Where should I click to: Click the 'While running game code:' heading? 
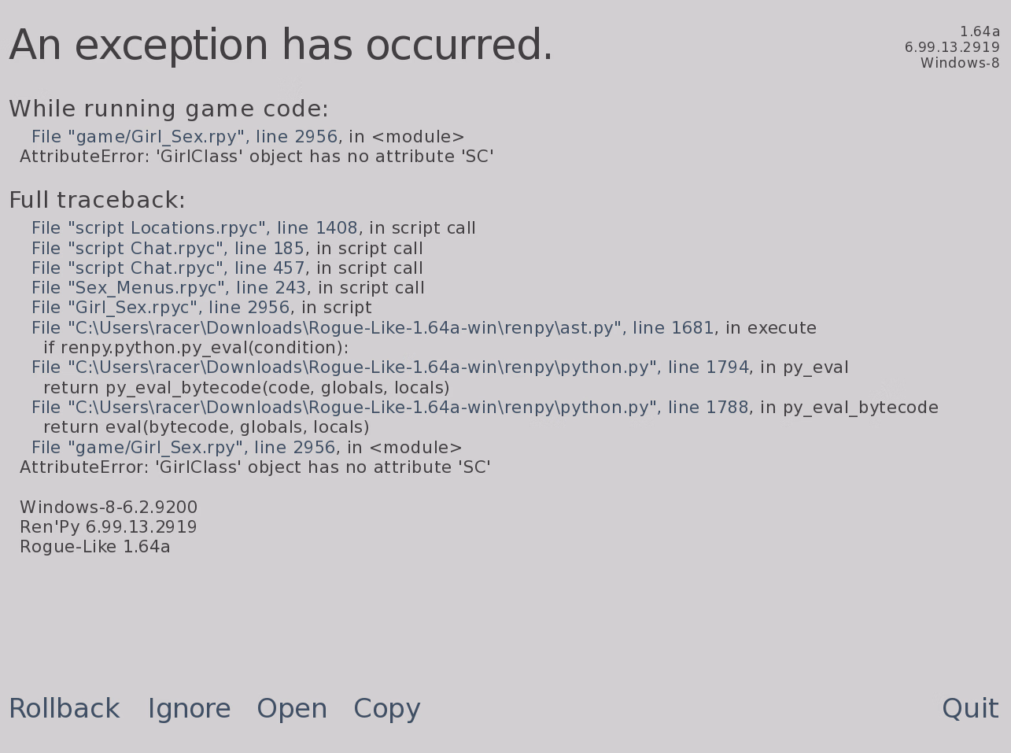168,109
